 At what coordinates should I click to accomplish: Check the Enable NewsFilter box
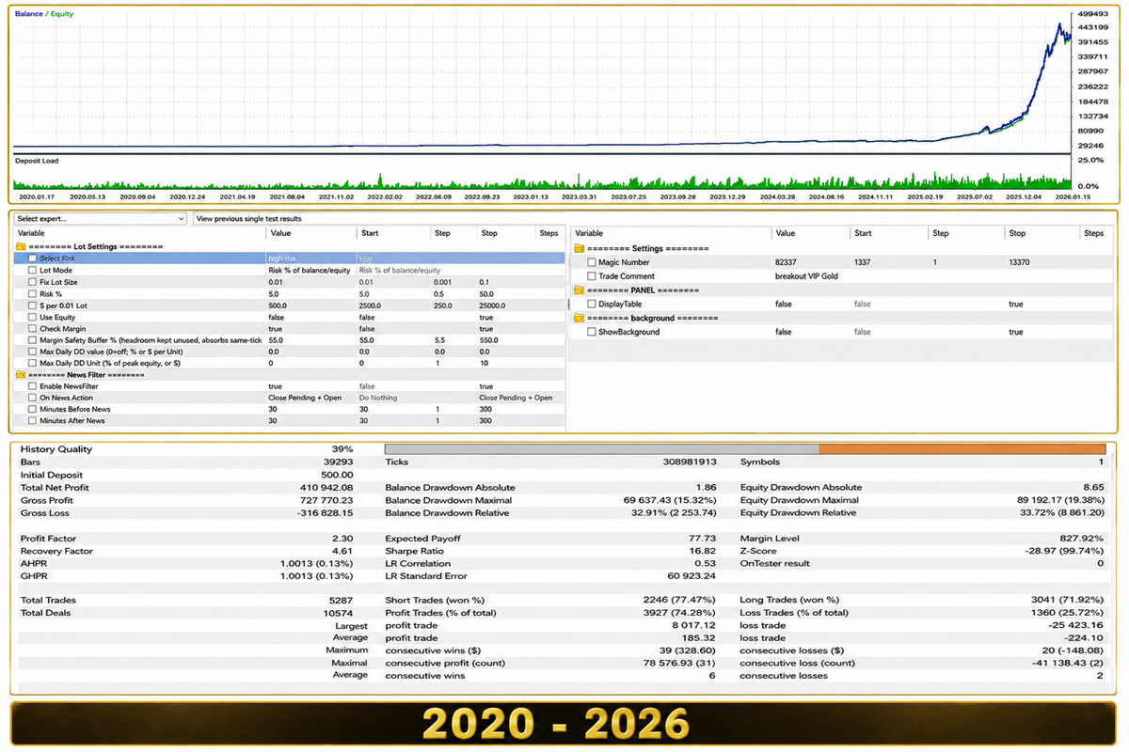coord(33,386)
